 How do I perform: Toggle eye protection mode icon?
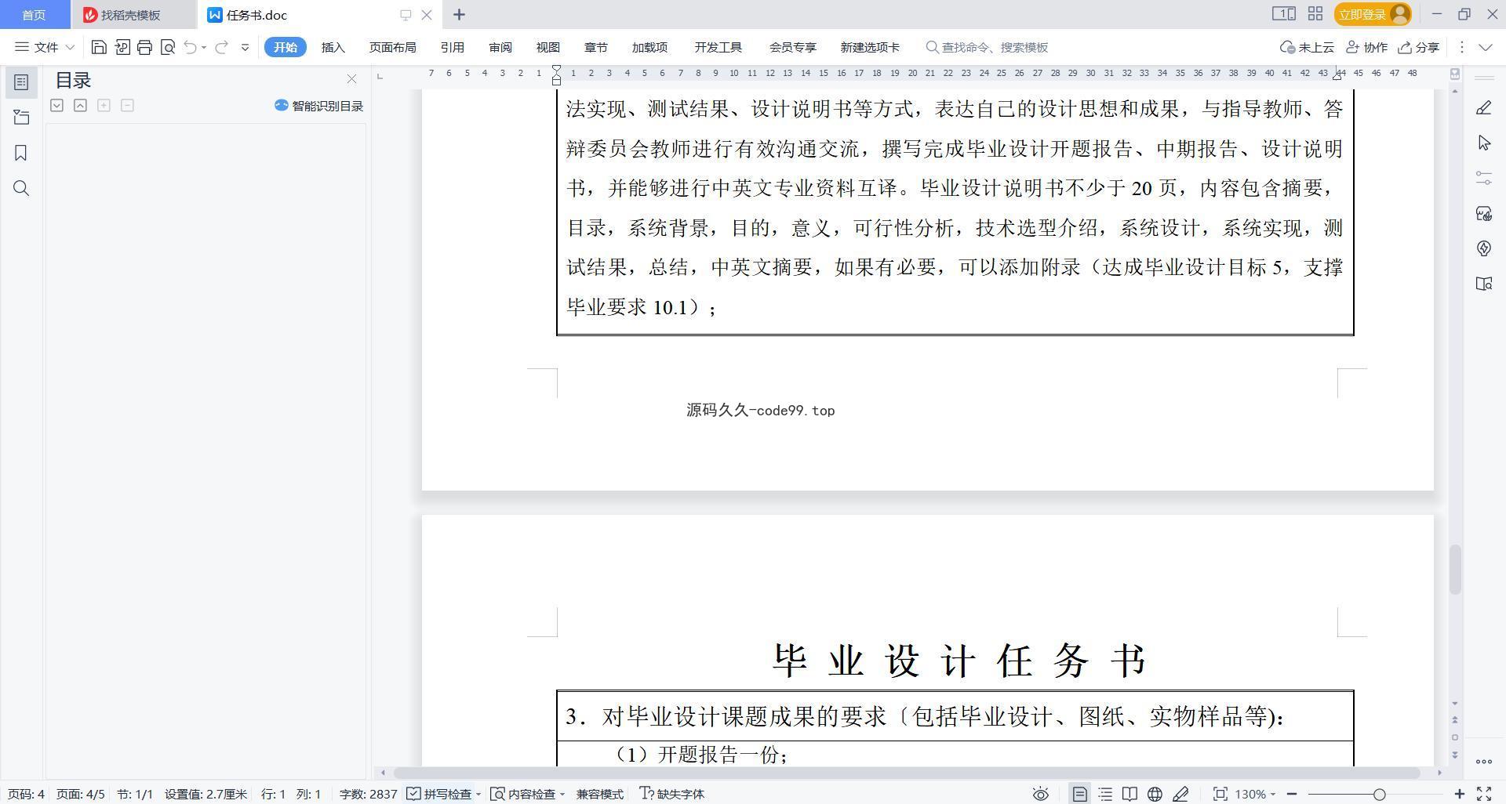coord(1040,794)
